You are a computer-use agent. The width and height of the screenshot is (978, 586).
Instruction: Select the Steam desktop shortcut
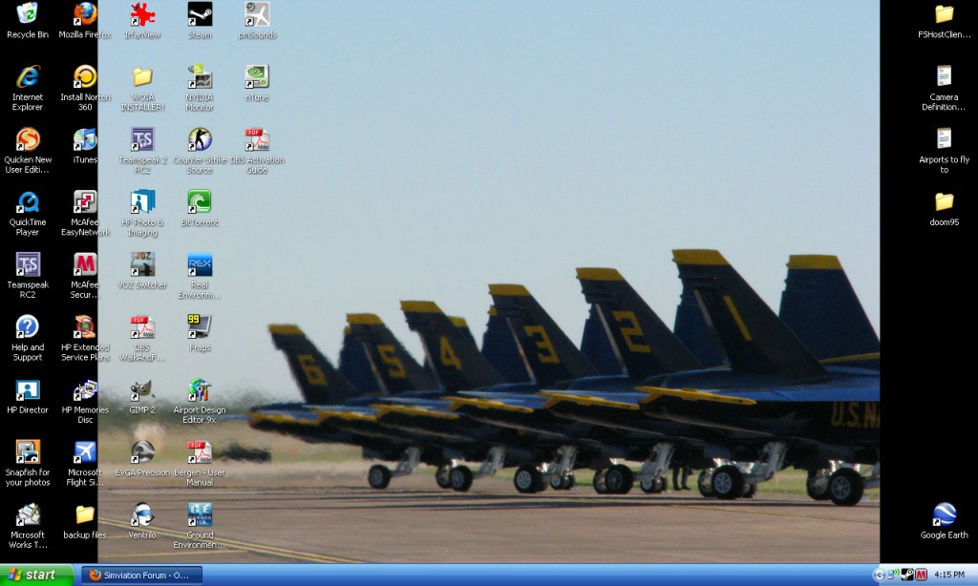[200, 15]
